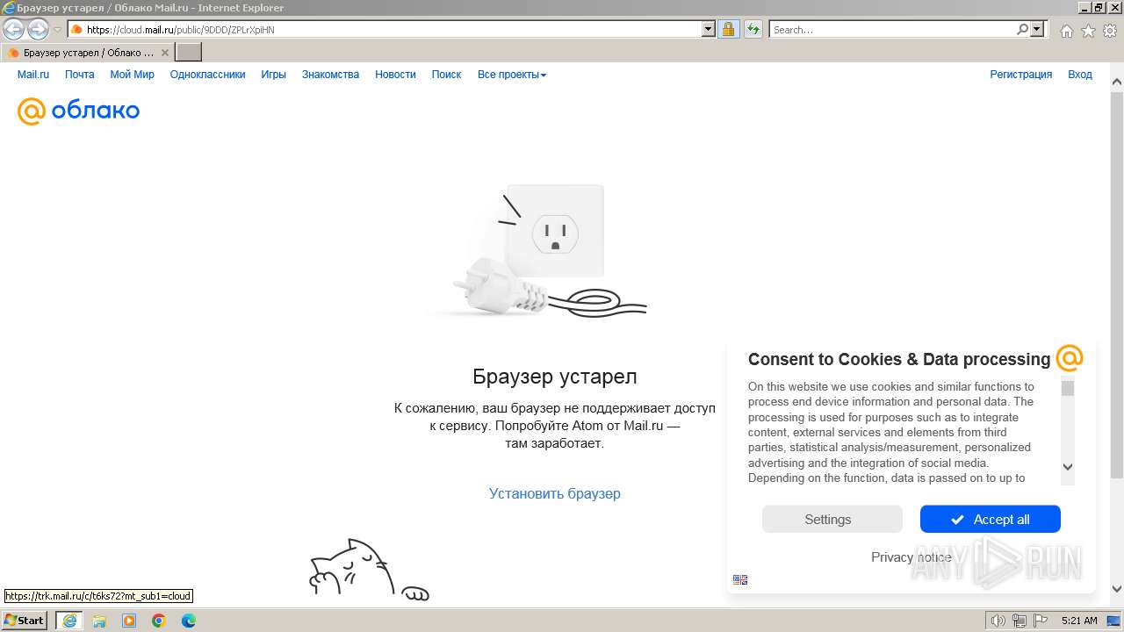
Task: Go back with the browser Back arrow
Action: point(14,29)
